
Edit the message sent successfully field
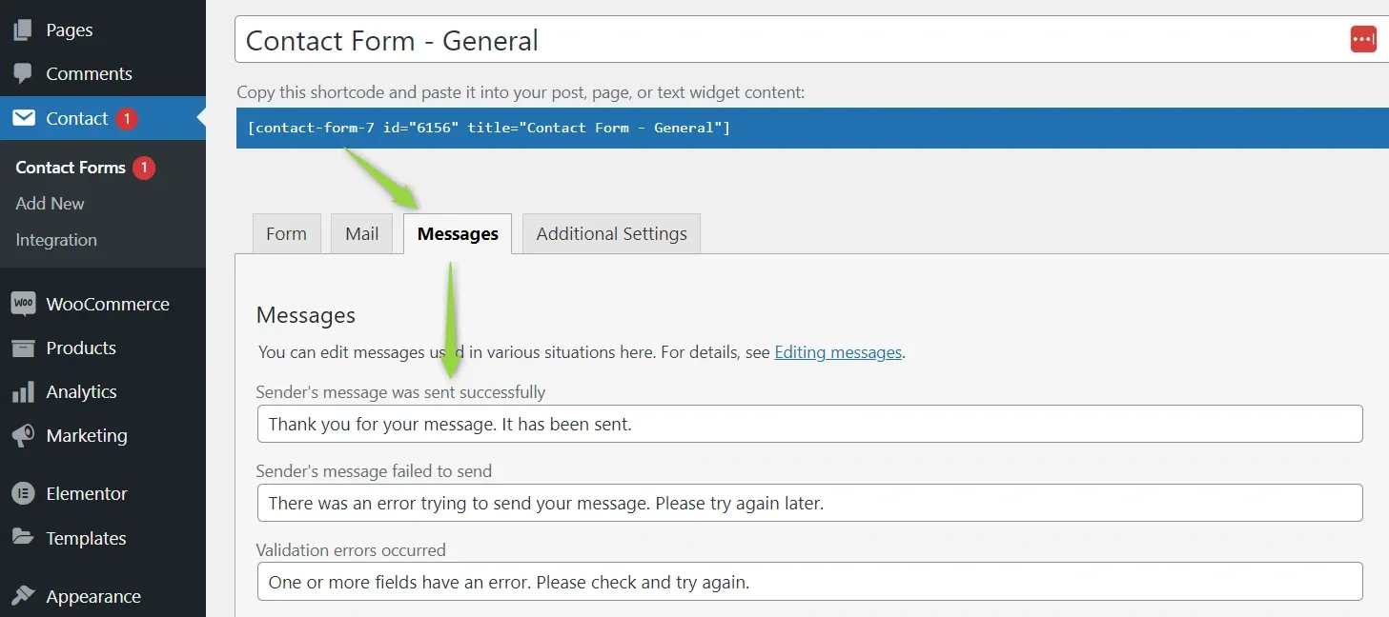point(809,424)
